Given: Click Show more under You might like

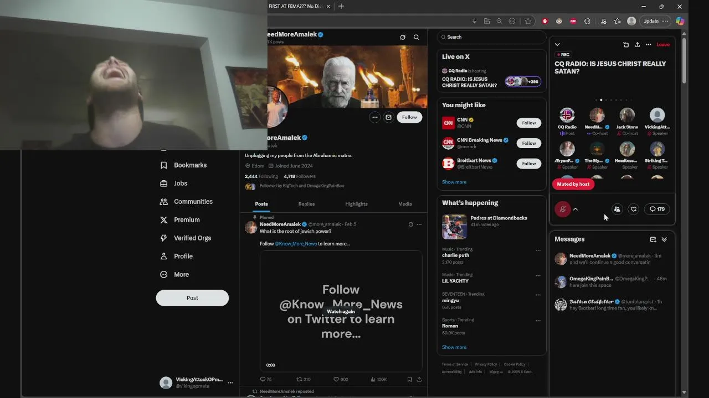Looking at the screenshot, I should tap(454, 182).
